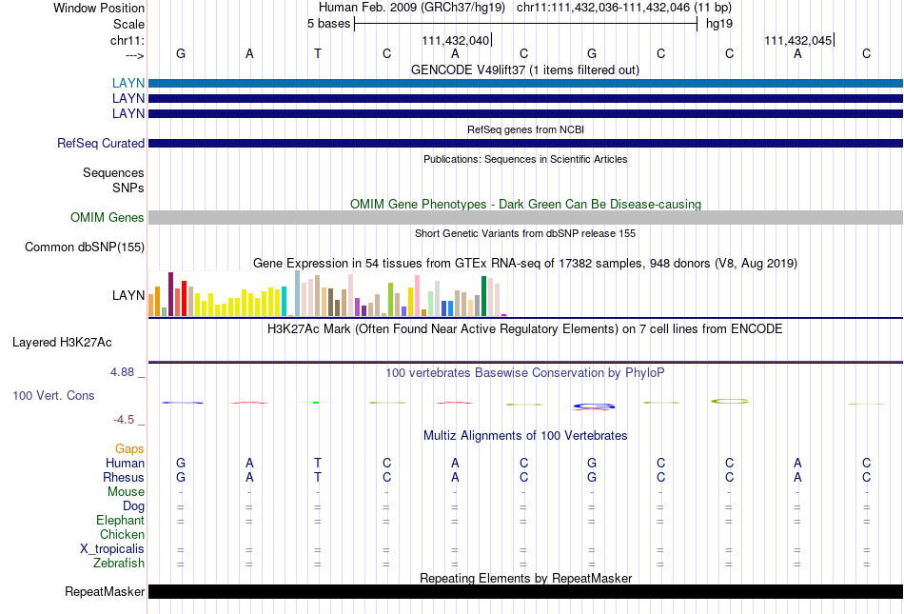
Task: Click the 'chr11:' ruler label
Action: coord(127,40)
